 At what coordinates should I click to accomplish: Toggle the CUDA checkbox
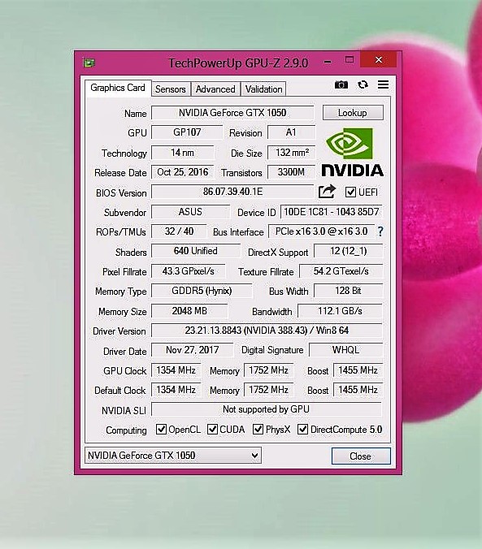click(212, 429)
